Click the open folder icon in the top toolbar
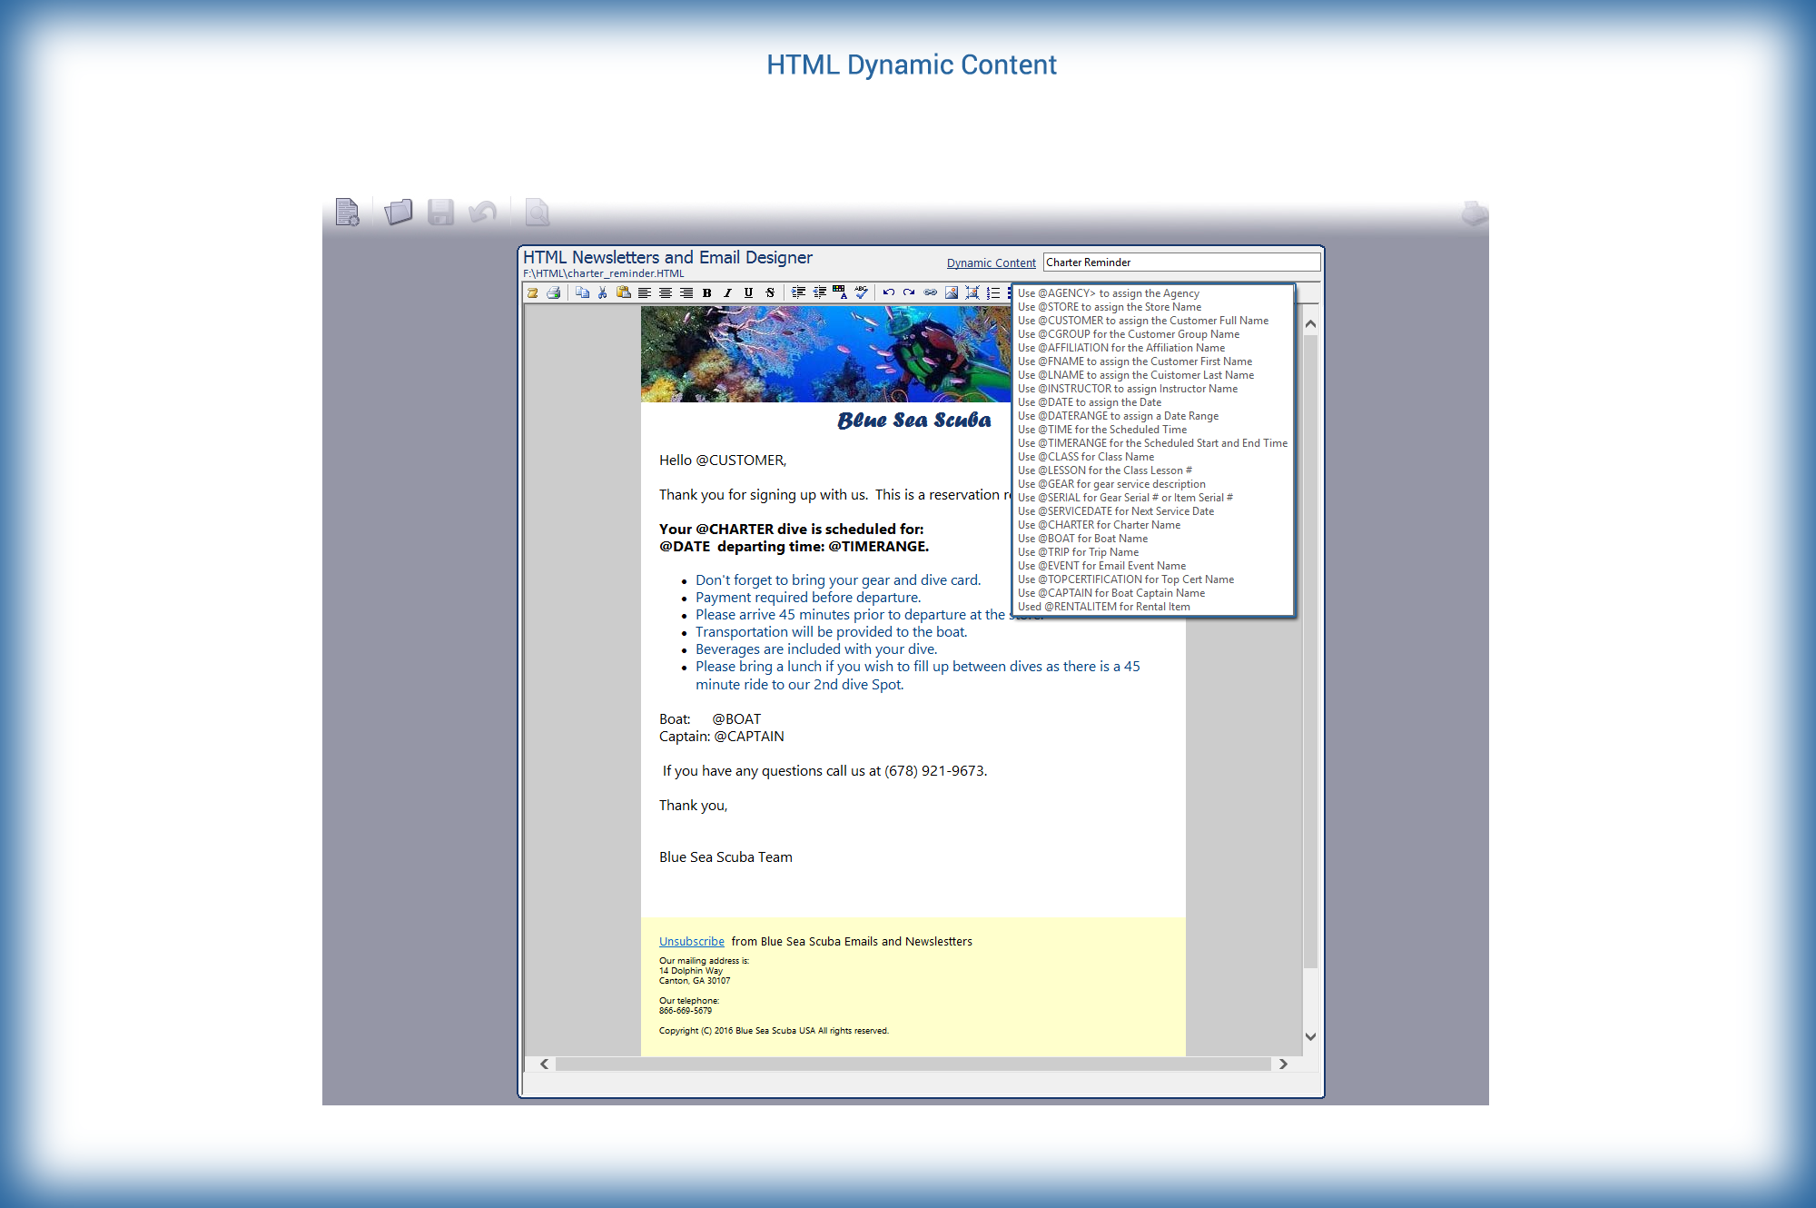 (398, 213)
